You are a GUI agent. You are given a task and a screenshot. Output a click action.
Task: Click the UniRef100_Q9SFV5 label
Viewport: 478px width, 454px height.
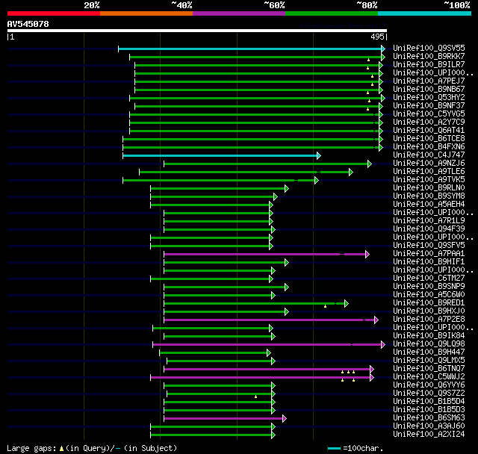pos(429,246)
